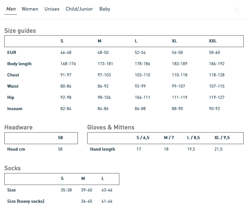Image resolution: width=248 pixels, height=218 pixels.
Task: Click the Body length row label
Action: [x=19, y=64]
